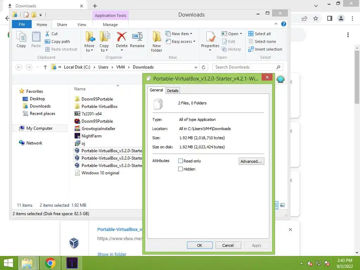Open the Copy to command

(x=104, y=41)
